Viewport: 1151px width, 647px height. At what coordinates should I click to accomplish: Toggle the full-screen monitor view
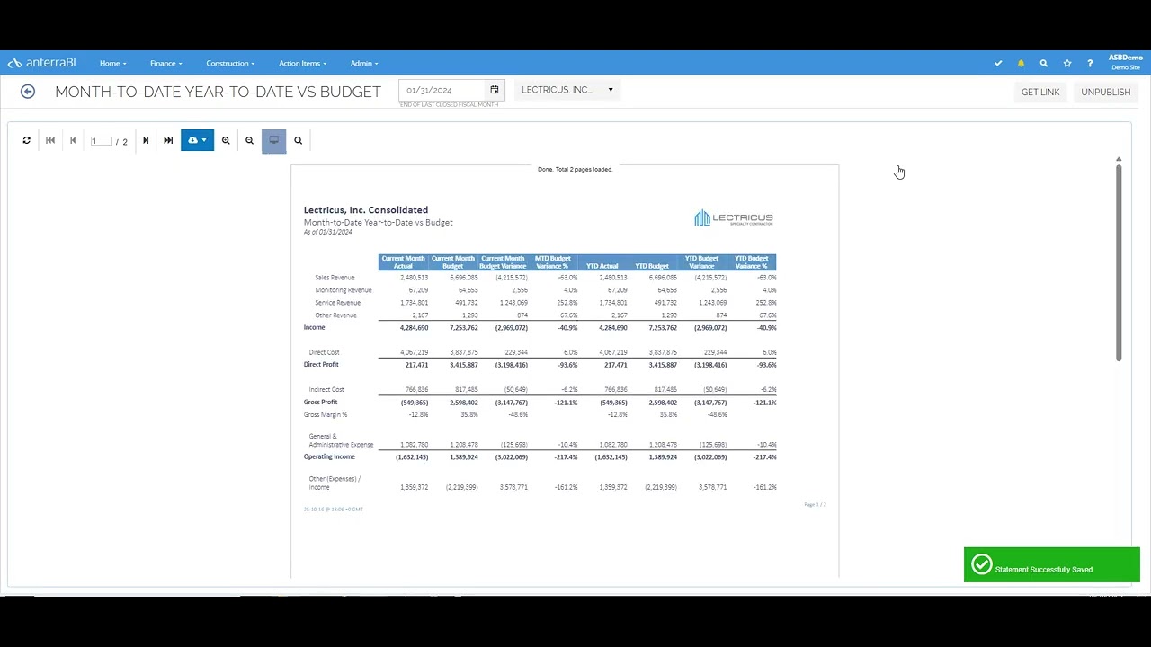click(x=274, y=140)
